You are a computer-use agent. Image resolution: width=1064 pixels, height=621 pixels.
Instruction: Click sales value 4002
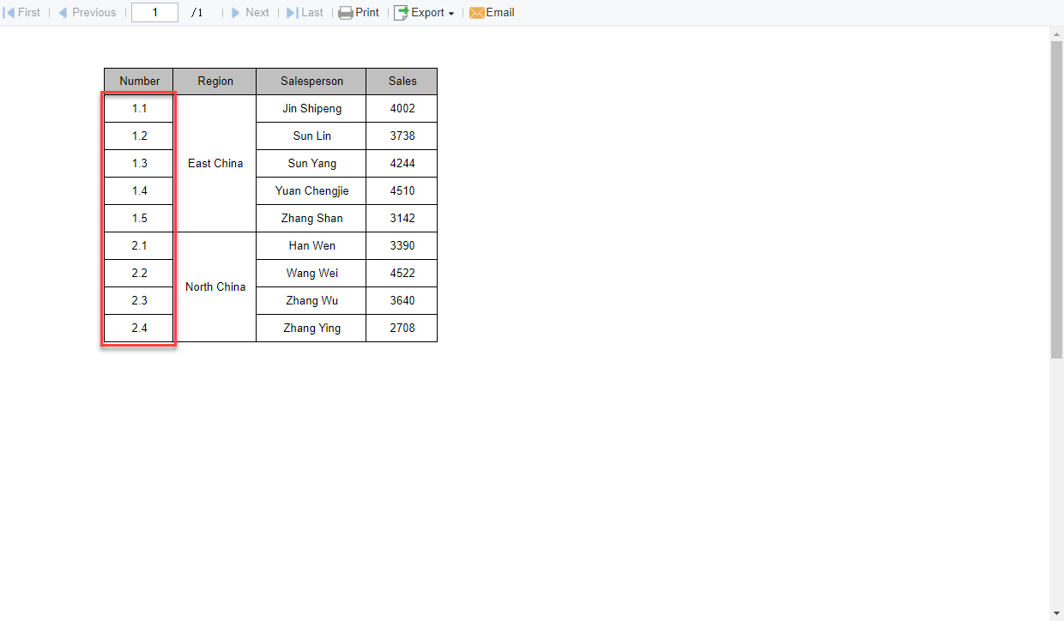[402, 109]
